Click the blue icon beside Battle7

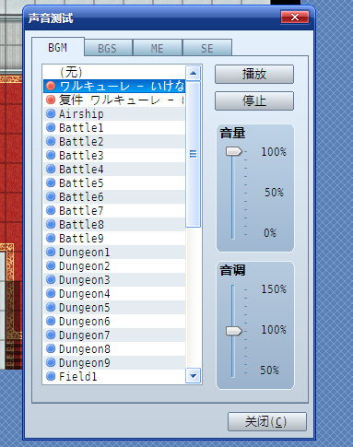(51, 210)
